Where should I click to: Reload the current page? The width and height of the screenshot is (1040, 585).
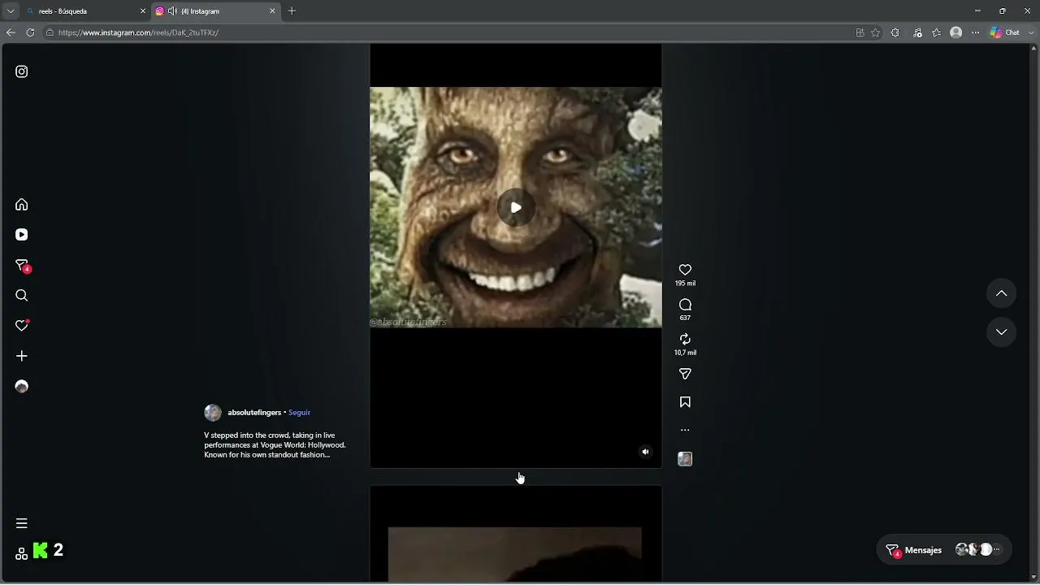tap(30, 32)
